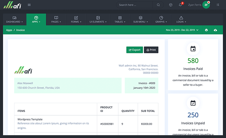The height and width of the screenshot is (138, 226).
Task: Open the list settings icon at top right
Action: click(218, 5)
